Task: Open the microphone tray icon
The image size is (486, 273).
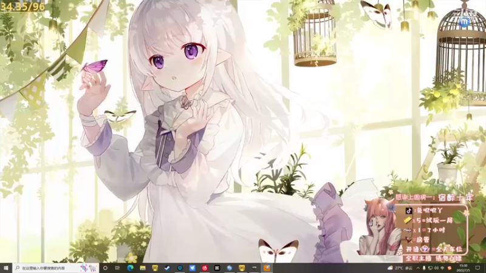Action: (424, 268)
